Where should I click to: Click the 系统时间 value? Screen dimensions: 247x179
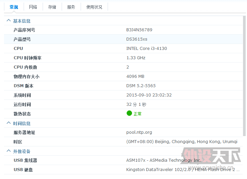coord(149,95)
